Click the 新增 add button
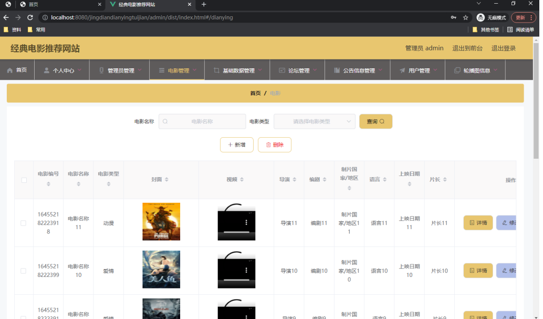The width and height of the screenshot is (543, 319). 237,145
